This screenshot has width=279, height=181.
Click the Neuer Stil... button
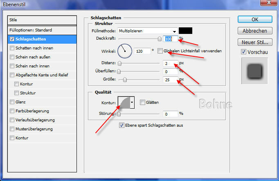pyautogui.click(x=255, y=42)
